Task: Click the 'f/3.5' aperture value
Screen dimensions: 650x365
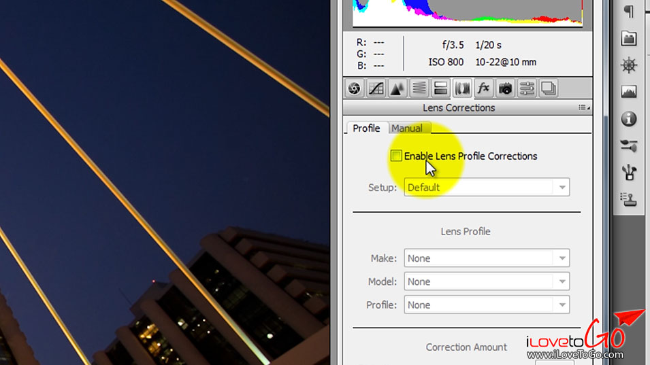Action: coord(453,45)
